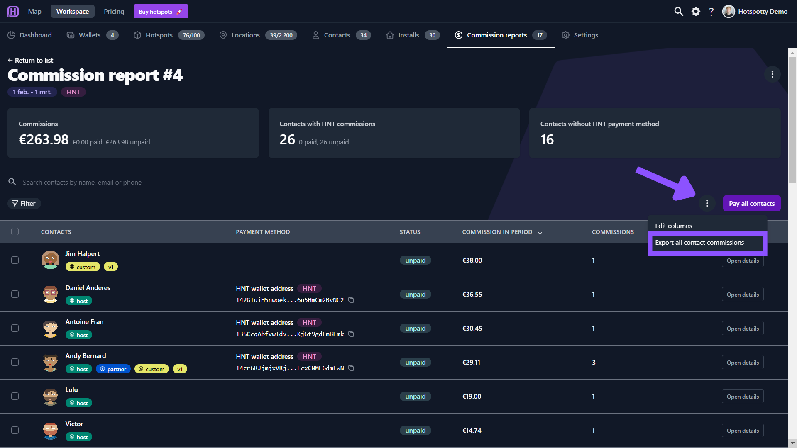Screen dimensions: 797x448
Task: Open the settings gear in top bar
Action: pos(696,11)
